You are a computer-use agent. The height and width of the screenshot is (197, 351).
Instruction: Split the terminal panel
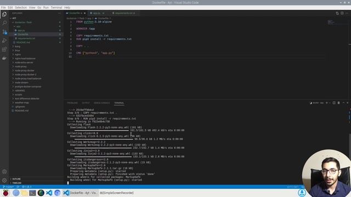pos(334,103)
